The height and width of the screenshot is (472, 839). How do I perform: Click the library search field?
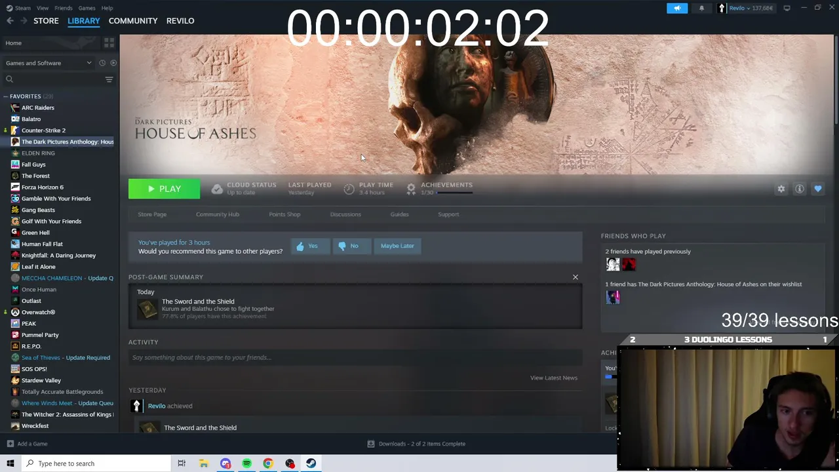(x=54, y=79)
